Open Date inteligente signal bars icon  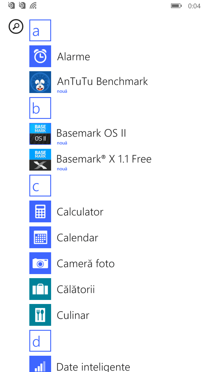click(x=40, y=365)
